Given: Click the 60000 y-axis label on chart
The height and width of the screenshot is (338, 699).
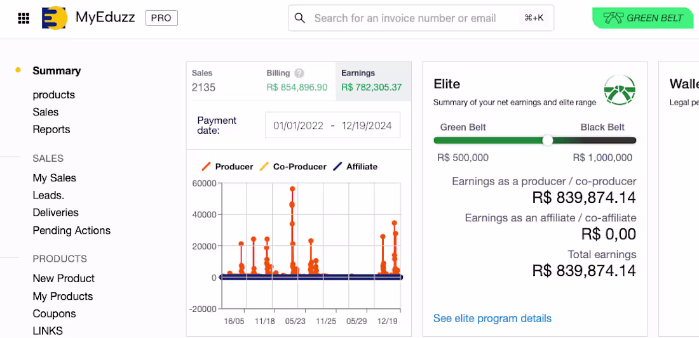Looking at the screenshot, I should pyautogui.click(x=204, y=183).
